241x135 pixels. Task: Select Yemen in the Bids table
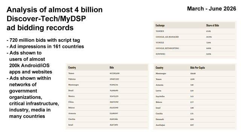[x=107, y=73]
